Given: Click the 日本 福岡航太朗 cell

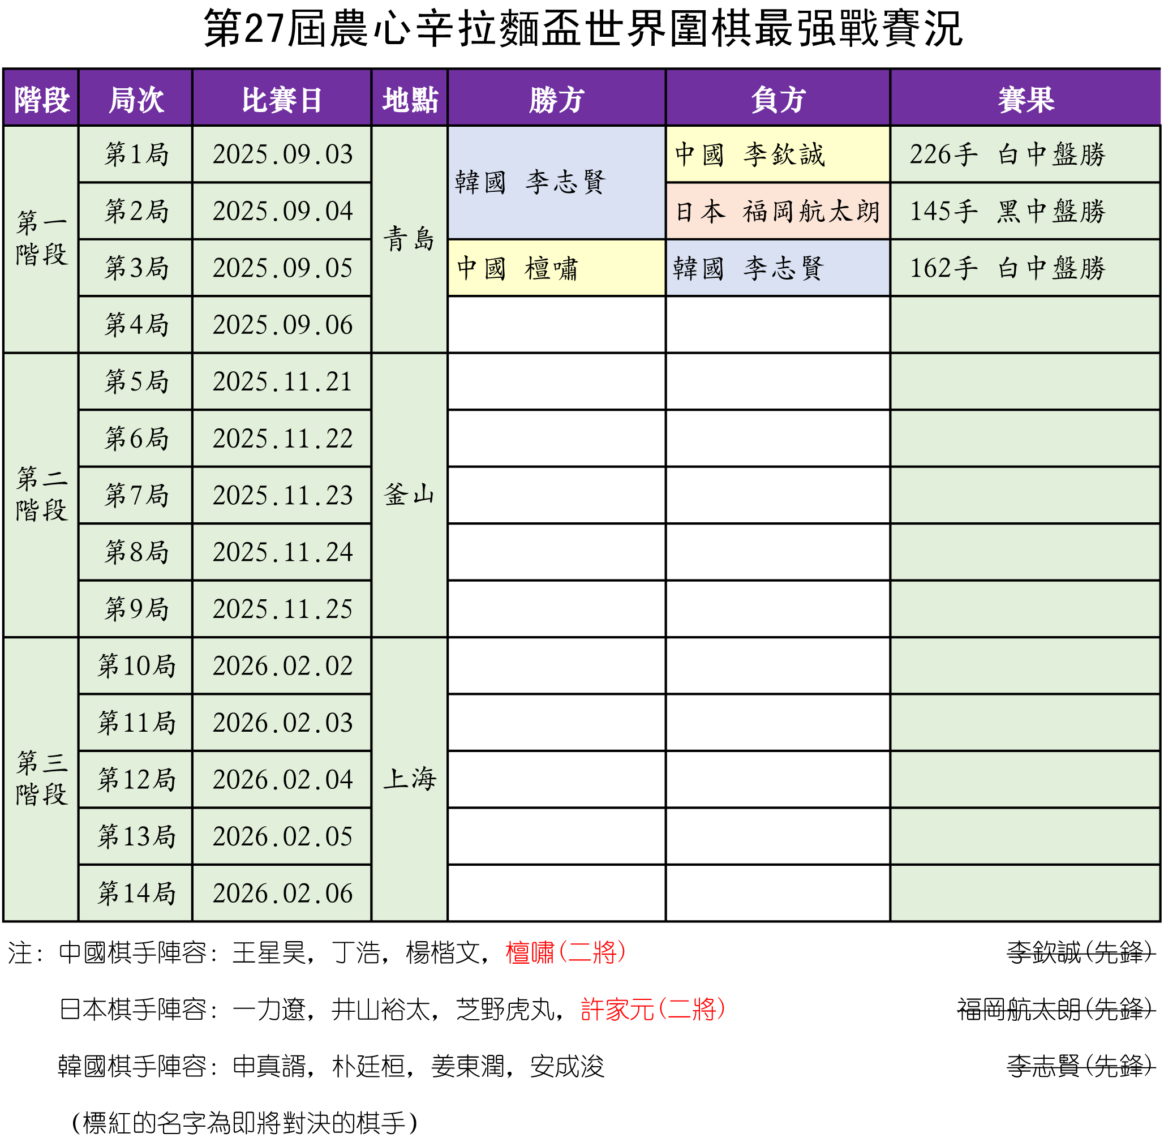Looking at the screenshot, I should point(779,211).
